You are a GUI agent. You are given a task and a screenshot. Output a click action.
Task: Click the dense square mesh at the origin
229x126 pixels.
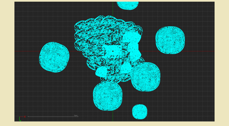click(112, 52)
